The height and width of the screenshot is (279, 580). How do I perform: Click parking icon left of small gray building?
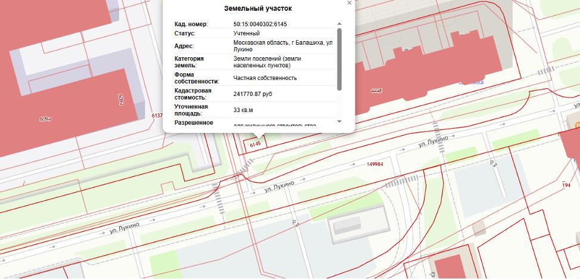(x=294, y=223)
